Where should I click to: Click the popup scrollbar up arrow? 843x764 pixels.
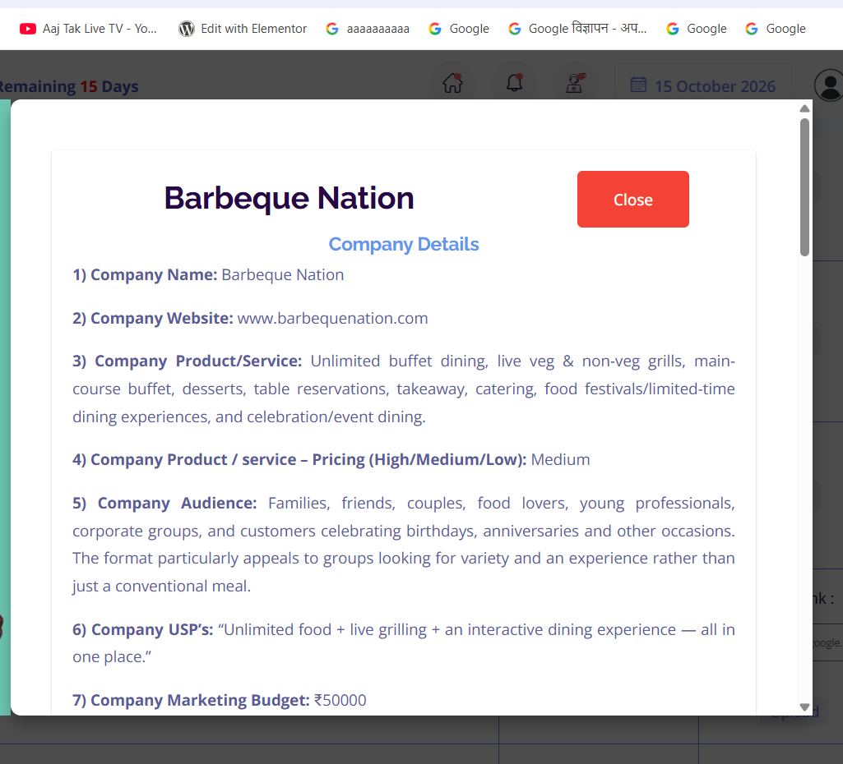(x=804, y=109)
